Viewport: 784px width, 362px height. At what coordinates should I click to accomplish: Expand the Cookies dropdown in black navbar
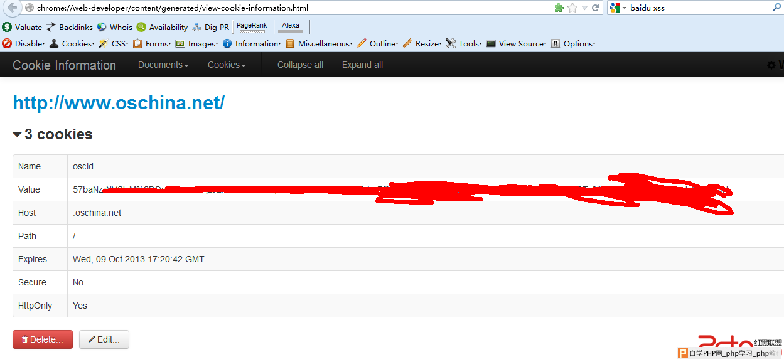pyautogui.click(x=227, y=65)
